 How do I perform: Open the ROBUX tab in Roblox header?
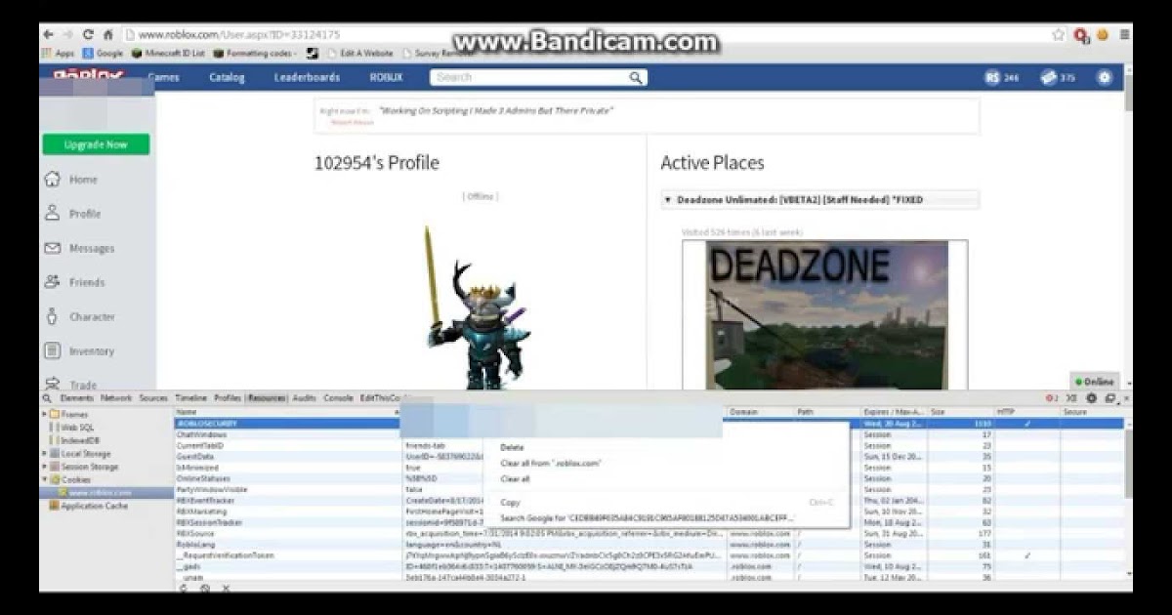[386, 77]
